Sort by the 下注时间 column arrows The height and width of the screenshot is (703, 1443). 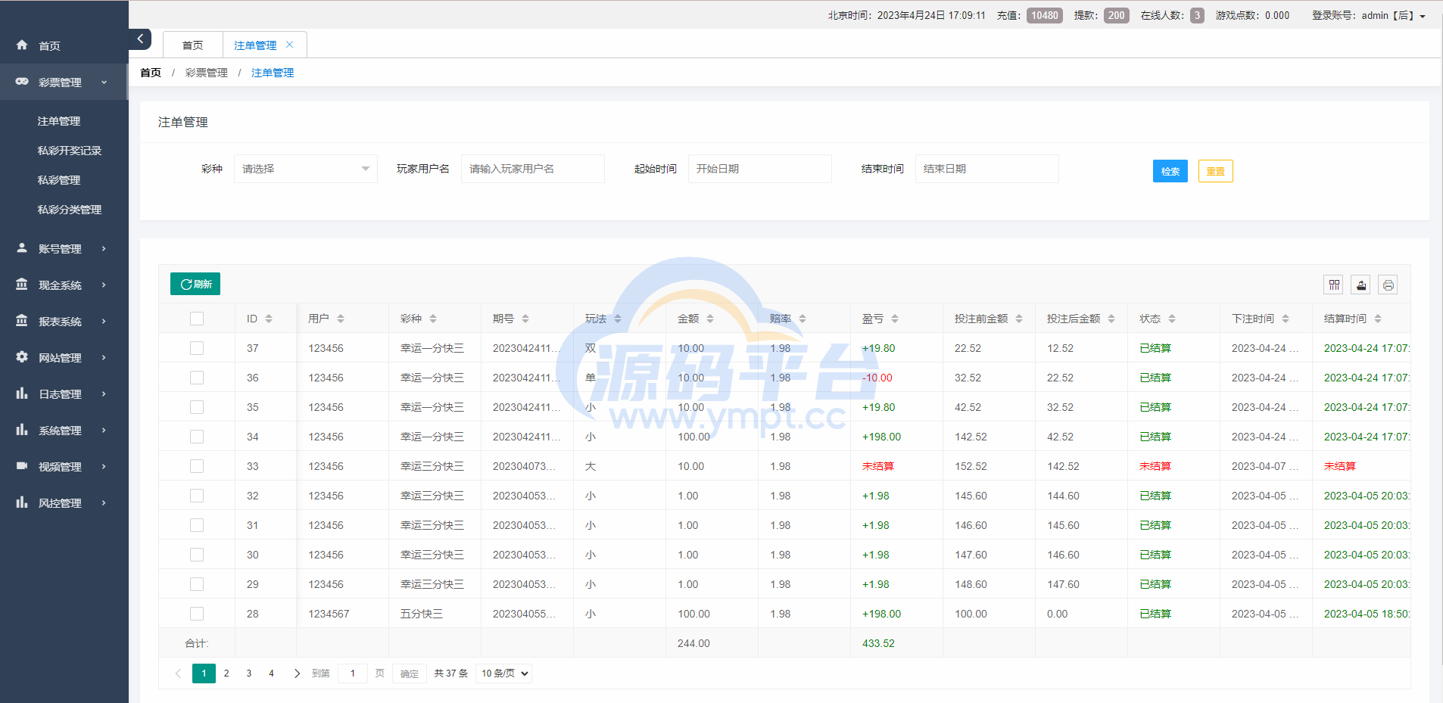pyautogui.click(x=1286, y=319)
